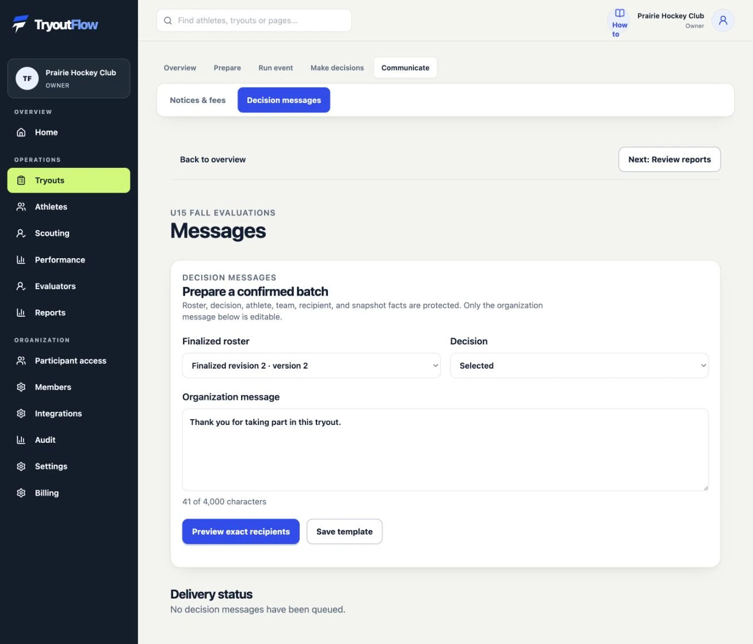Click the Athletes people icon
The image size is (753, 644).
21,207
